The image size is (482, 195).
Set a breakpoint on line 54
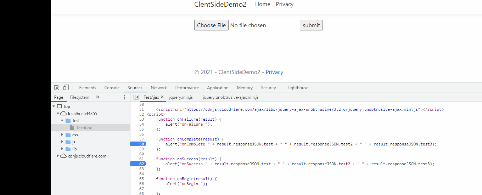click(141, 124)
